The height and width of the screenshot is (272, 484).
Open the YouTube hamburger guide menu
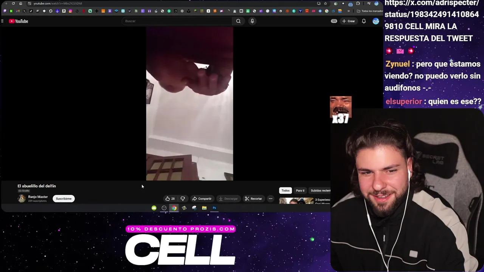(2, 21)
